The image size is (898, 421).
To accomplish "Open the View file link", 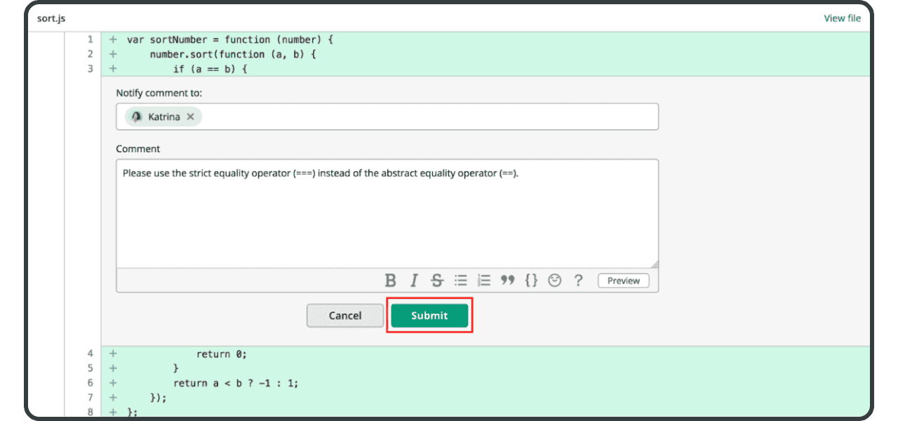I will tap(842, 18).
